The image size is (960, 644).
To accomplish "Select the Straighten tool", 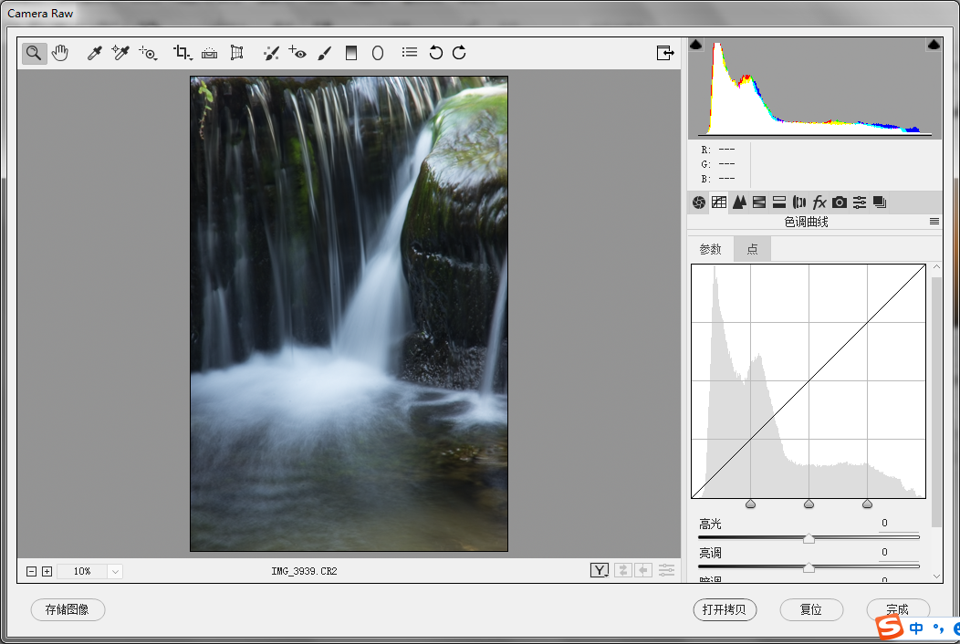I will point(209,53).
